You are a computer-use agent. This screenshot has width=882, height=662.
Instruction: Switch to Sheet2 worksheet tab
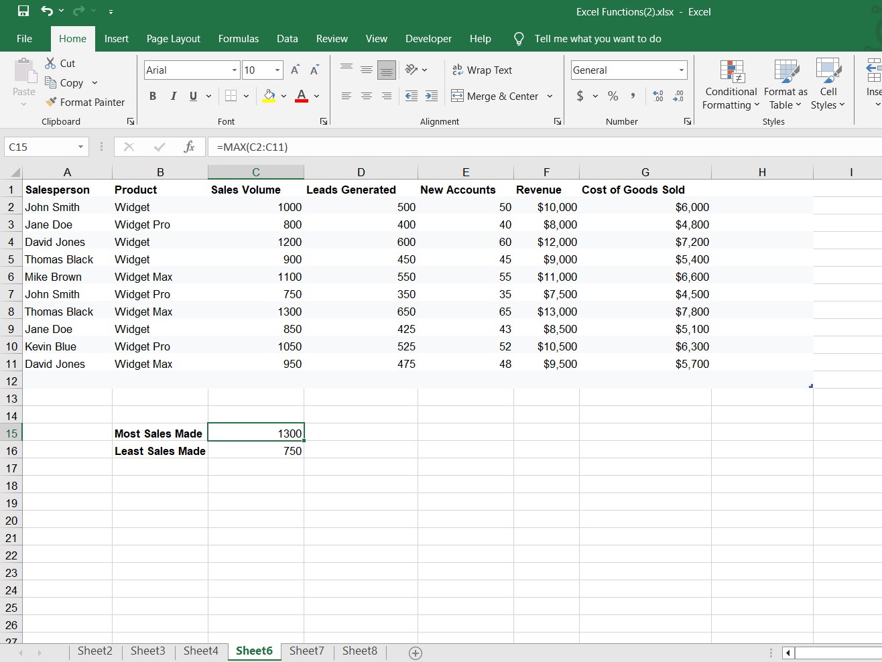(95, 651)
